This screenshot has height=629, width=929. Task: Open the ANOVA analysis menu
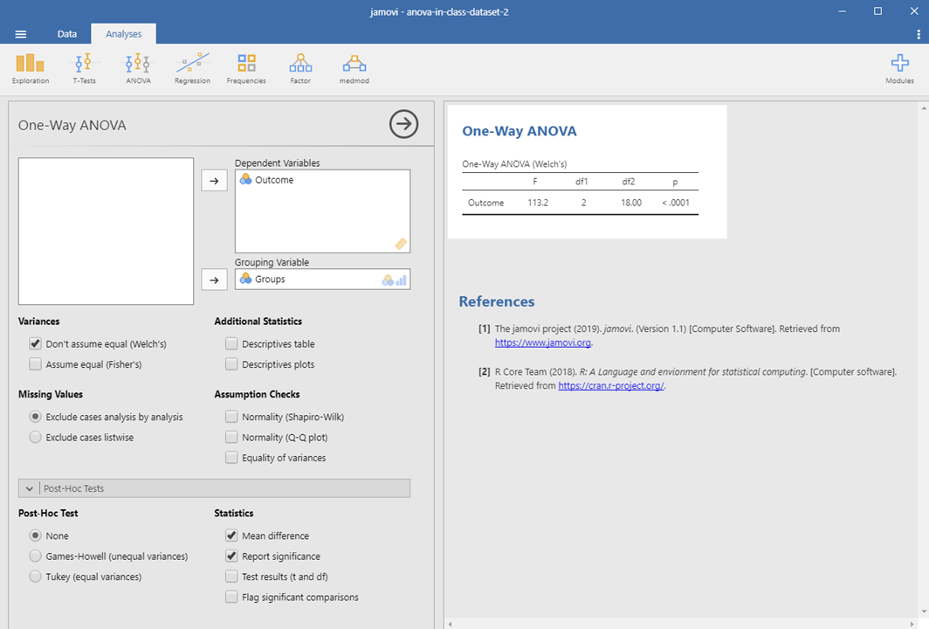[x=138, y=68]
